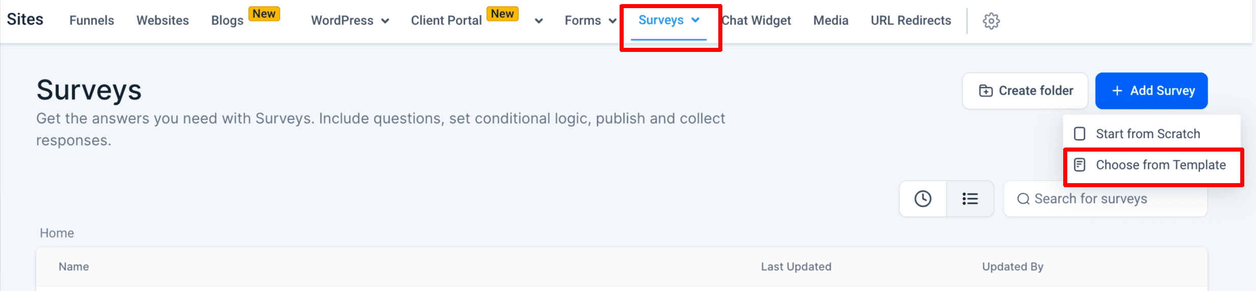Select the Chat Widget tab
This screenshot has width=1256, height=291.
[x=756, y=20]
